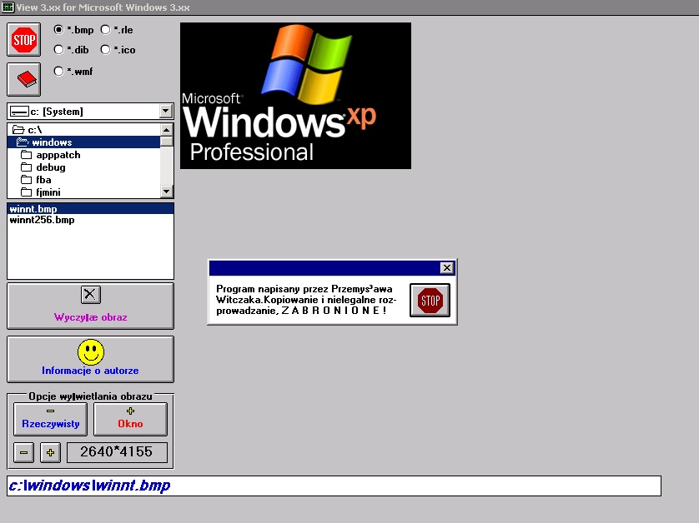Select the c:\ root folder

tap(83, 130)
